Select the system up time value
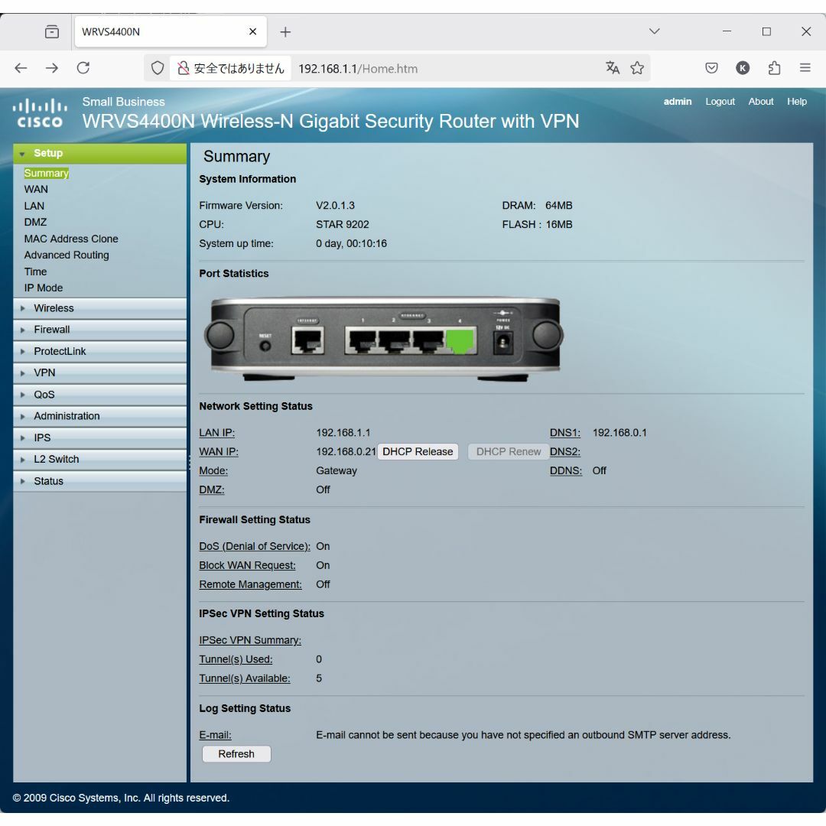 point(351,243)
